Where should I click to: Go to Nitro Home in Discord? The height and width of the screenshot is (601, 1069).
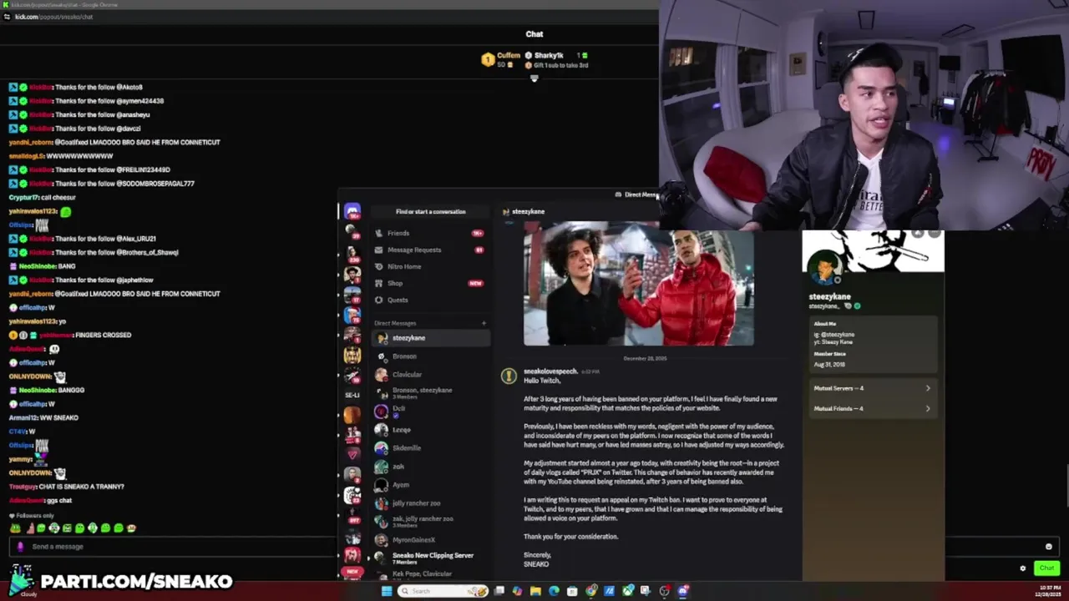tap(430, 266)
